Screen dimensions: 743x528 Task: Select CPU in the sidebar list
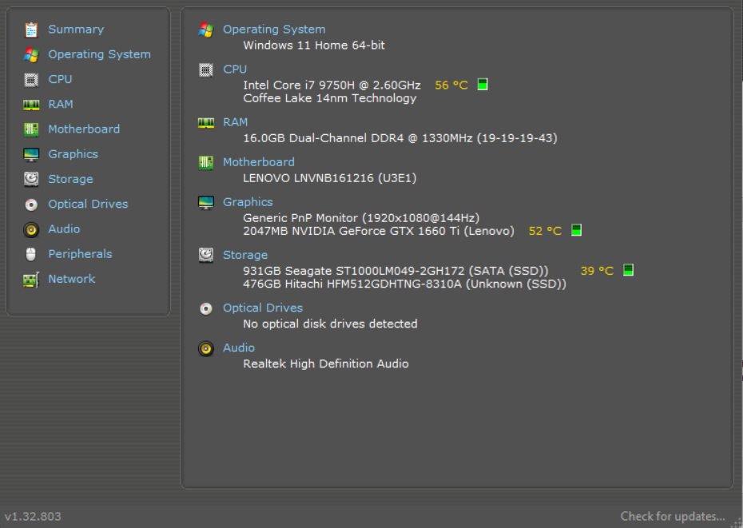(60, 79)
